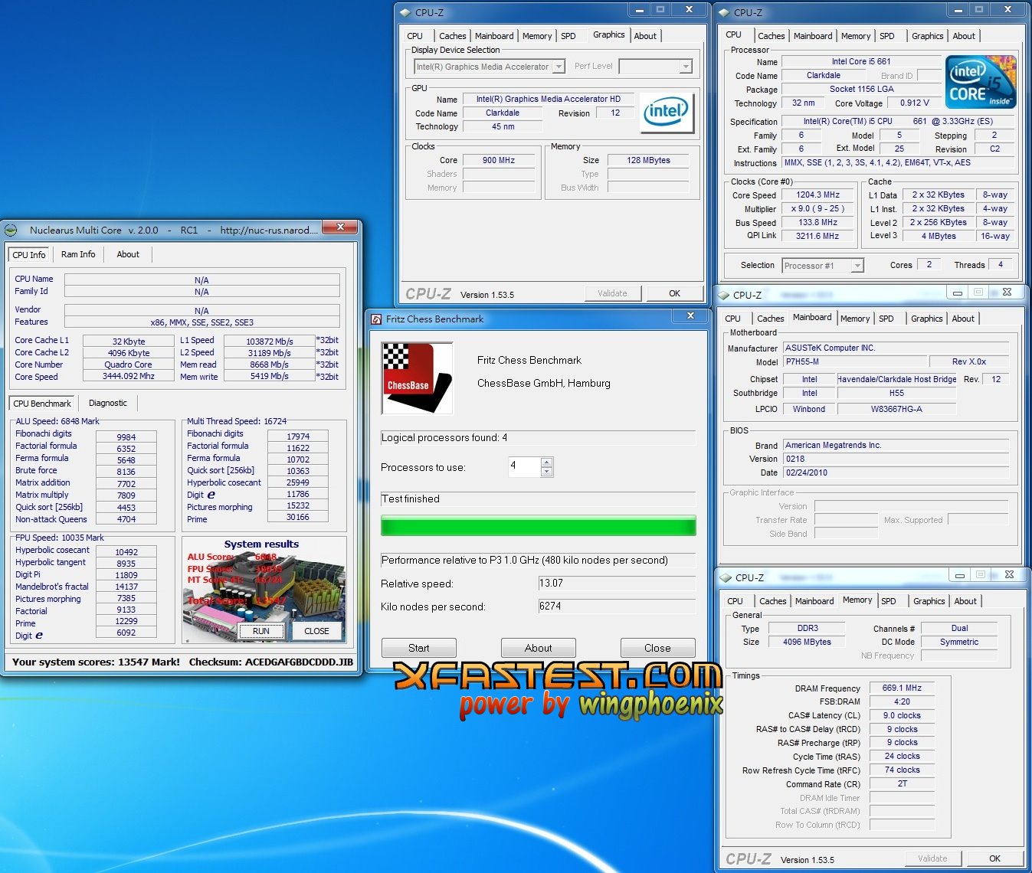Screen dimensions: 1032x873
Task: Click the Intel Core i5 inside logo
Action: point(981,82)
